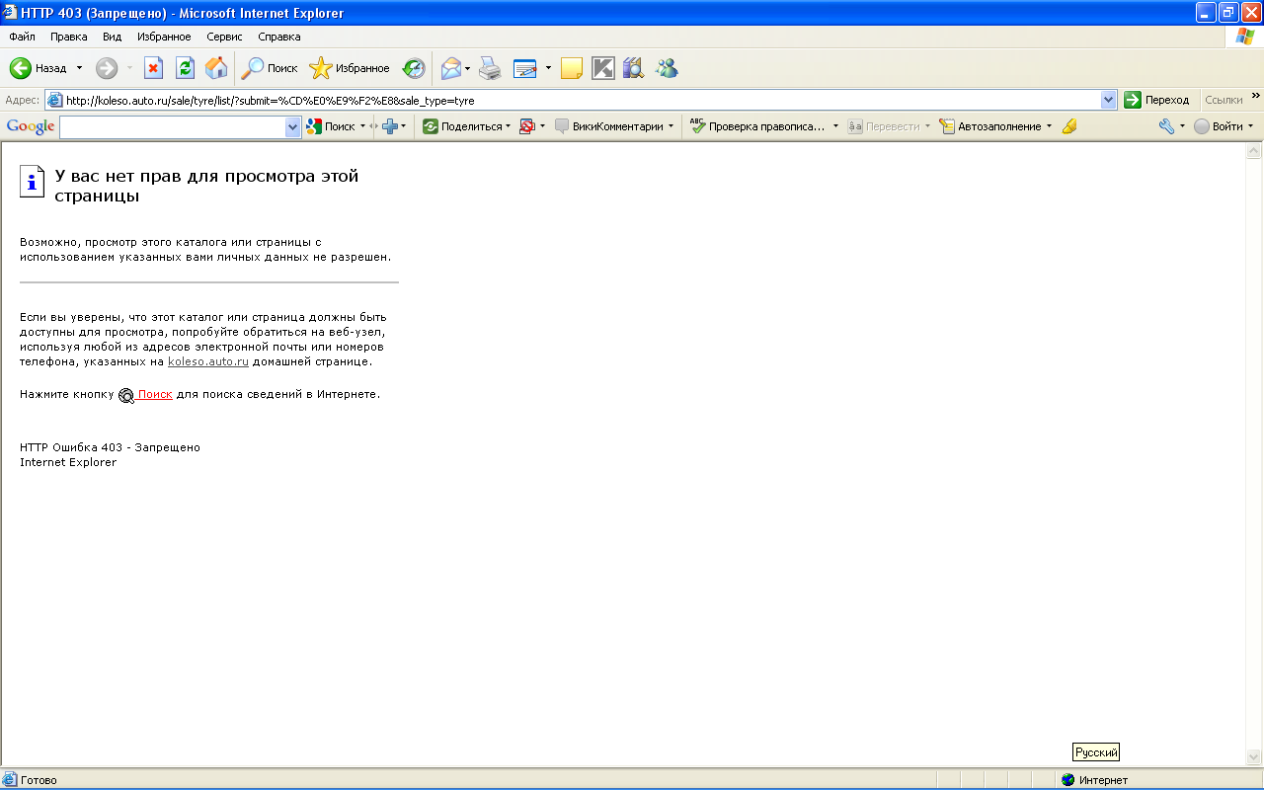This screenshot has height=790, width=1264.
Task: Click the highlighter icon in Google toolbar
Action: click(1068, 126)
